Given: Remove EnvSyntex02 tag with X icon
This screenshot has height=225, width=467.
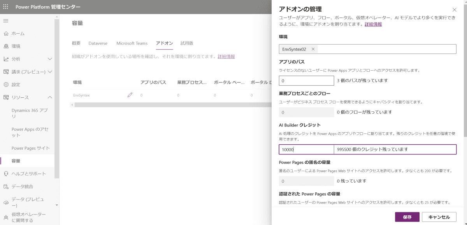Looking at the screenshot, I should tap(313, 49).
